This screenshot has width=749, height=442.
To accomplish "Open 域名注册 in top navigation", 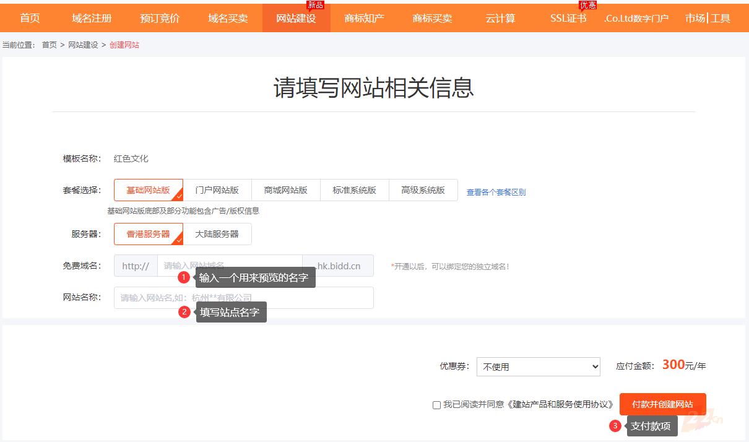I will [92, 18].
